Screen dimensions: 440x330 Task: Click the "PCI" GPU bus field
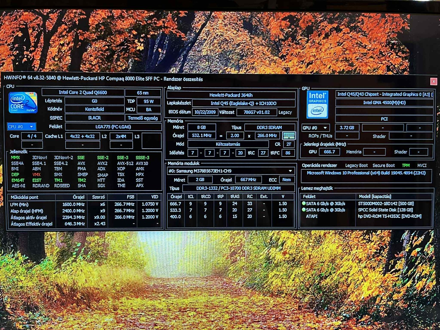click(x=384, y=119)
